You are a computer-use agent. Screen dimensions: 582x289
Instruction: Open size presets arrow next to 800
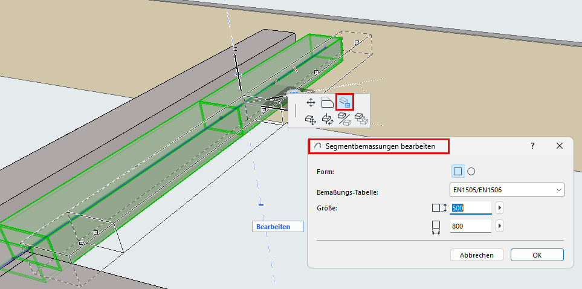[500, 226]
